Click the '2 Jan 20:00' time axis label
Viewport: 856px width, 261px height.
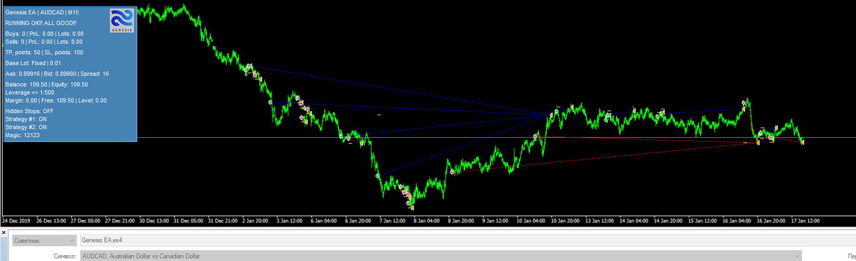pos(255,221)
